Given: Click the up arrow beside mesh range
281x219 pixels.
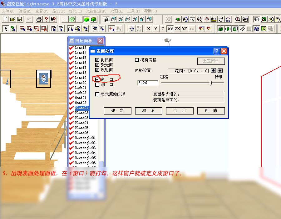Looking at the screenshot, I should click(x=220, y=70).
